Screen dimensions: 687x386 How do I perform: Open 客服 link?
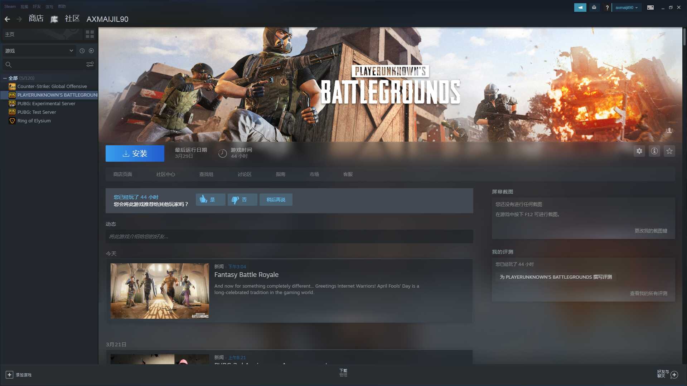tap(348, 174)
